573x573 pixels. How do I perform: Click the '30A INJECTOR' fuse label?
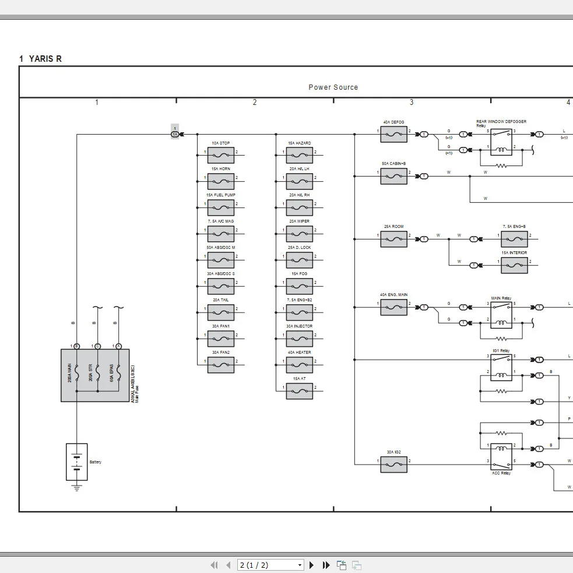point(299,326)
